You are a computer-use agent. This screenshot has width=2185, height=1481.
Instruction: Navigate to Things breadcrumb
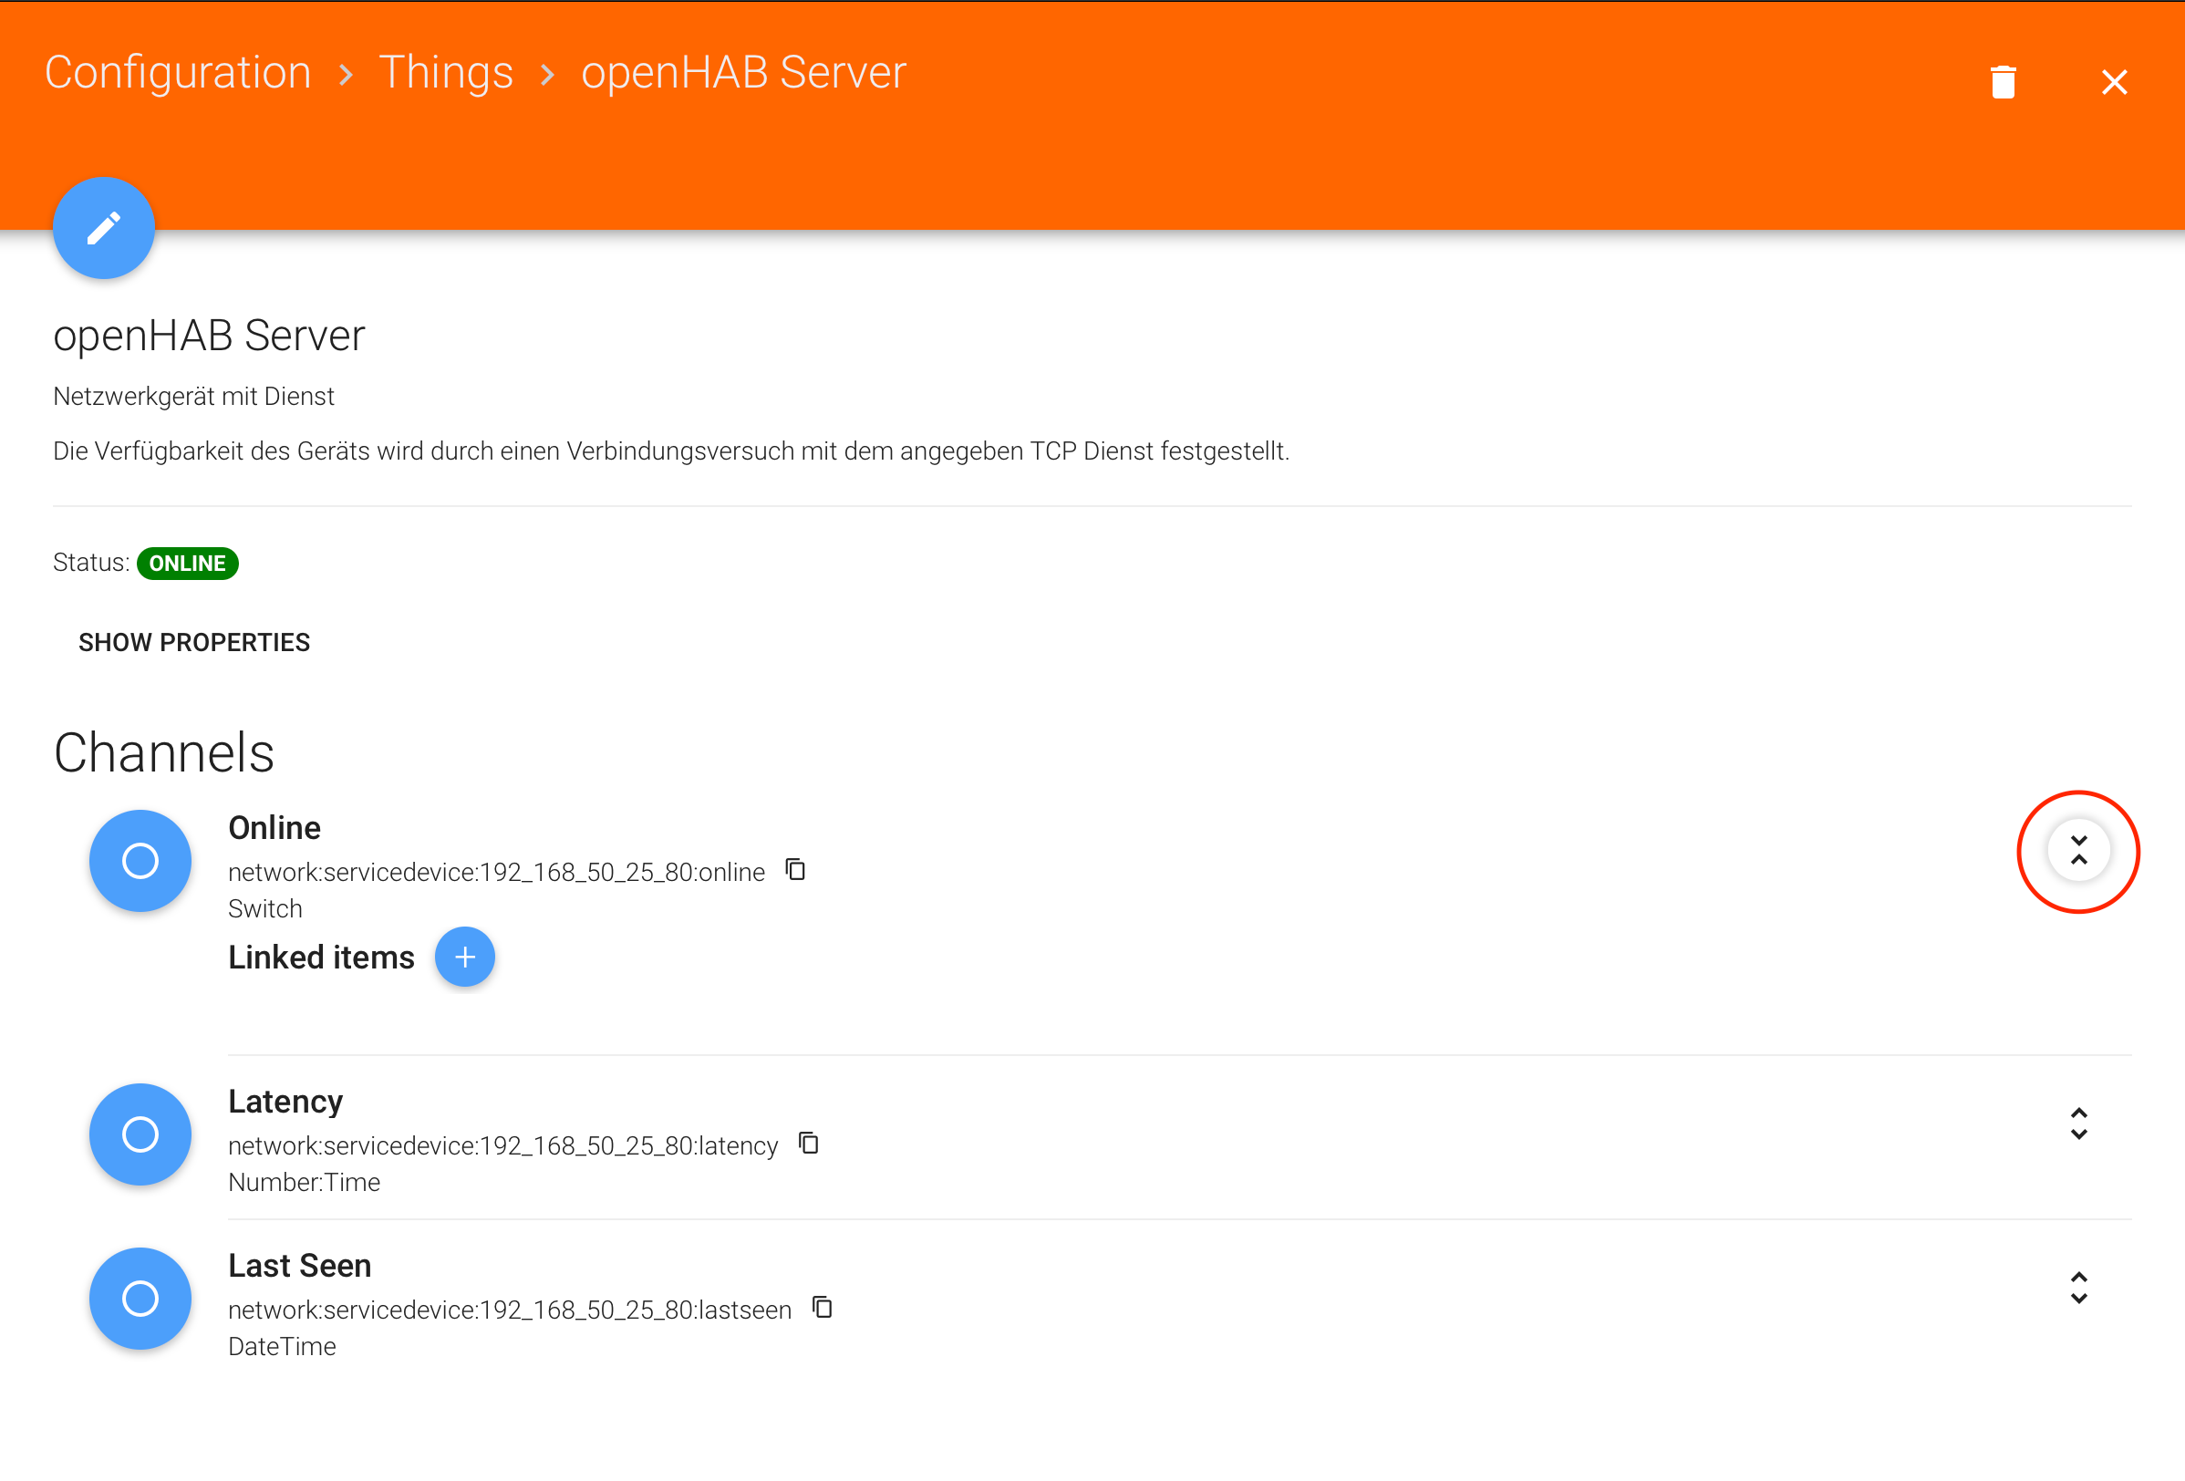(446, 72)
